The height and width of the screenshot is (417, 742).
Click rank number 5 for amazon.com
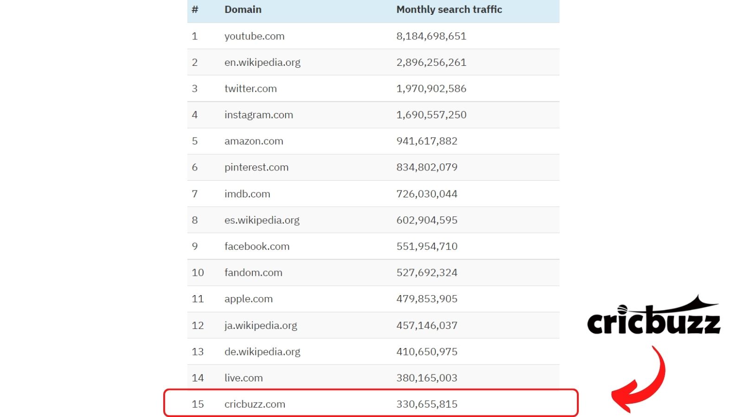[195, 141]
